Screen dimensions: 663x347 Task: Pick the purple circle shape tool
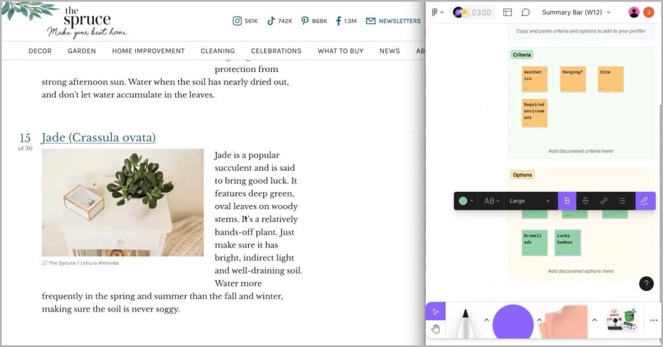coord(513,323)
